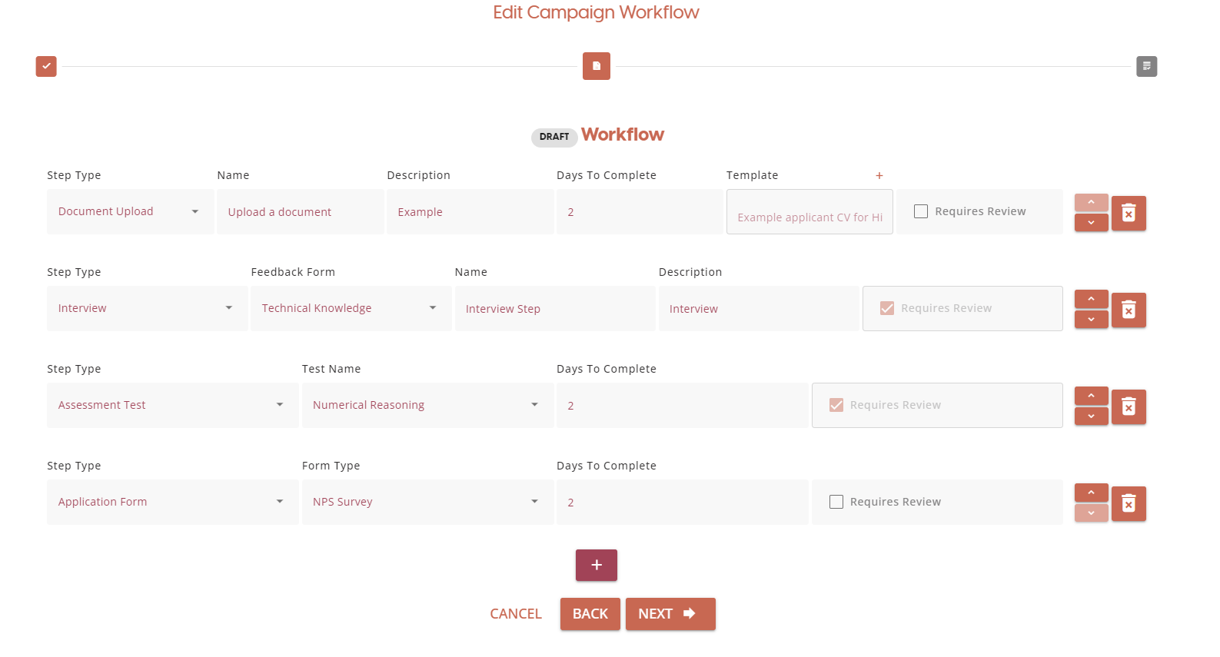Toggle Requires Review on Interview step
Screen dimensions: 1220x657
click(x=887, y=308)
